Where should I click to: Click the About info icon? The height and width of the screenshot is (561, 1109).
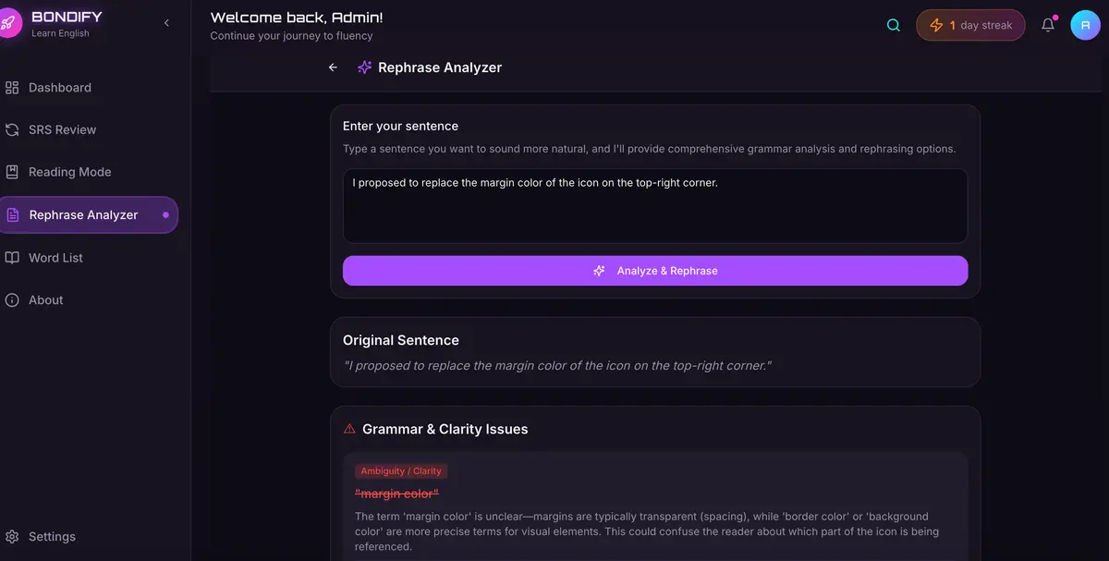click(12, 300)
